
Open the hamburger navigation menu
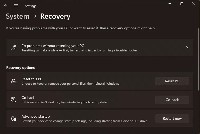(x=16, y=6)
